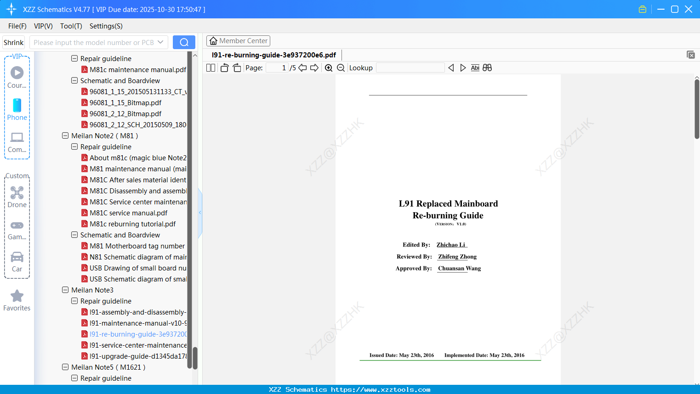Rotate the PDF page counterclockwise
The width and height of the screenshot is (700, 394).
click(224, 68)
